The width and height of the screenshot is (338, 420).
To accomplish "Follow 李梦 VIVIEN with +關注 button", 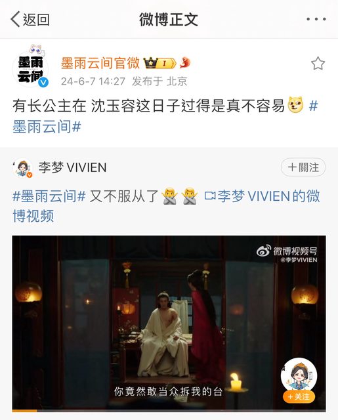I will pos(303,167).
